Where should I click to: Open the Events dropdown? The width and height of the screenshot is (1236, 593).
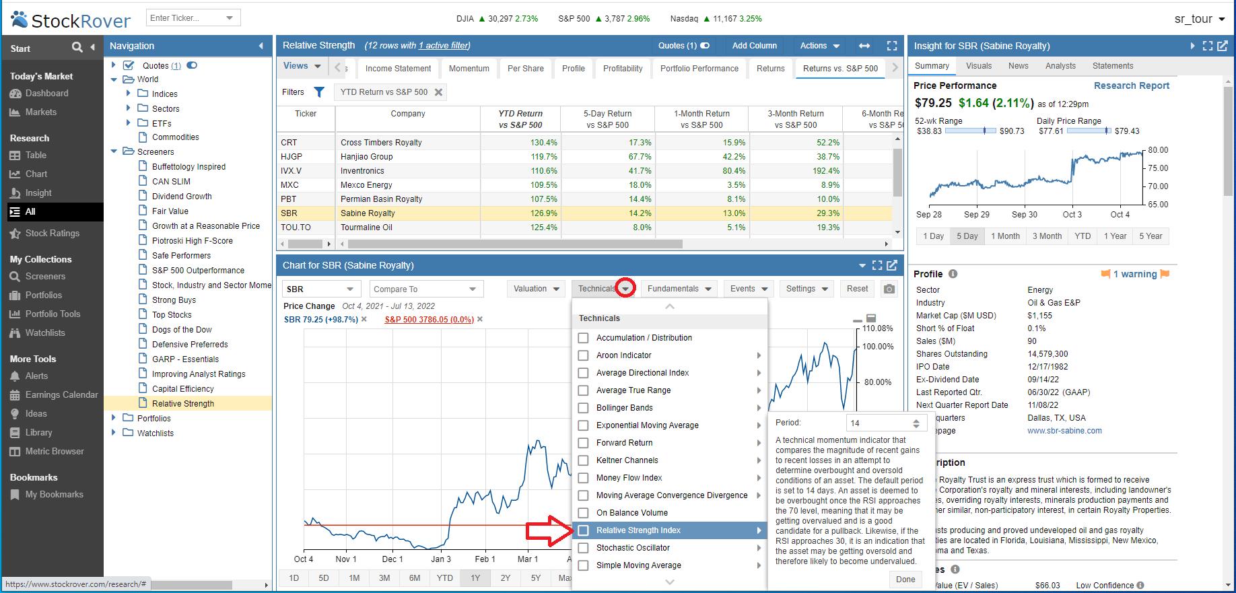point(749,289)
